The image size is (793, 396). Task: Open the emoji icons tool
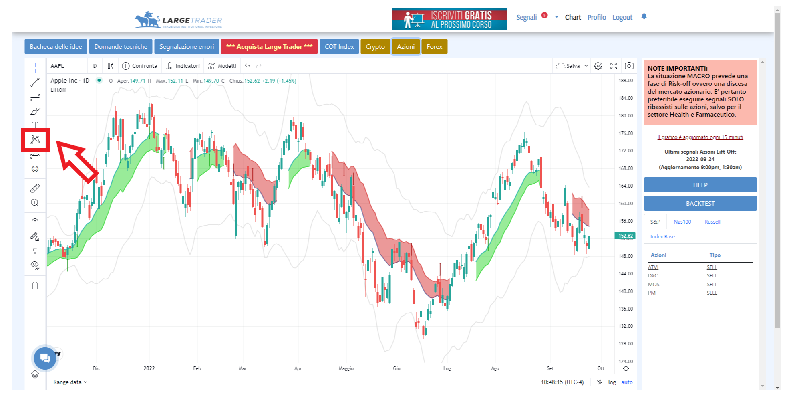pos(35,169)
